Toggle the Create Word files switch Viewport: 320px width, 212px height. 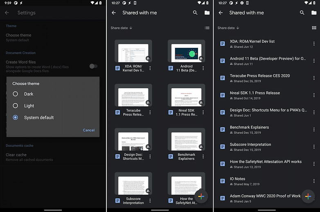tap(93, 66)
